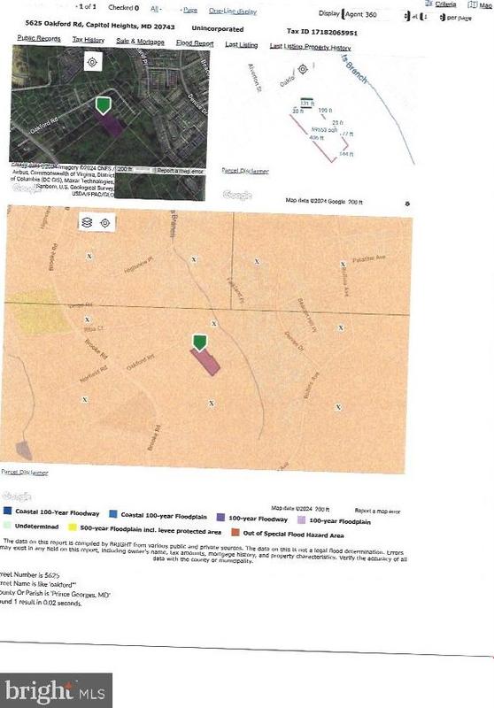Click the Prince Georges, MD criteria line
494x708 pixels.
55,594
